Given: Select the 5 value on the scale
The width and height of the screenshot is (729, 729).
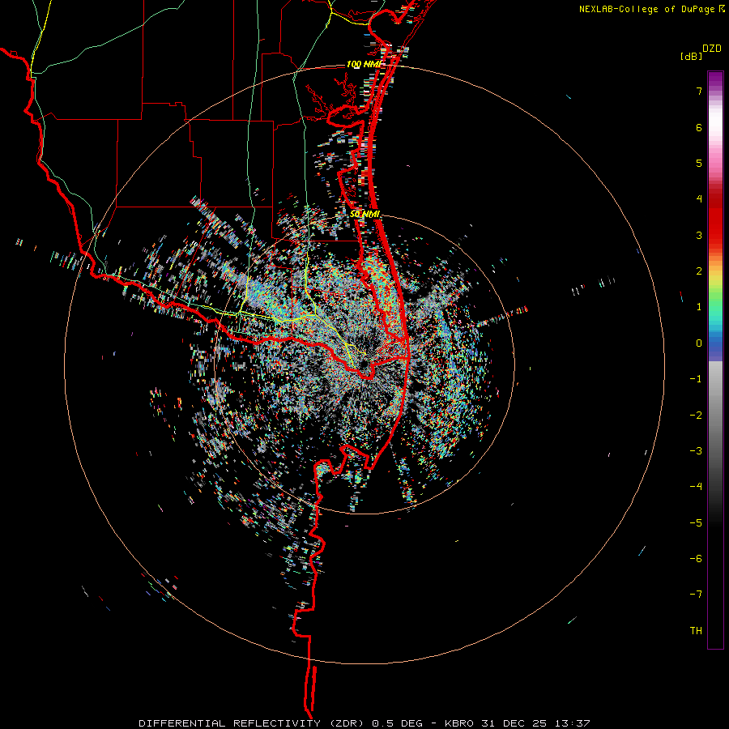Looking at the screenshot, I should [699, 163].
